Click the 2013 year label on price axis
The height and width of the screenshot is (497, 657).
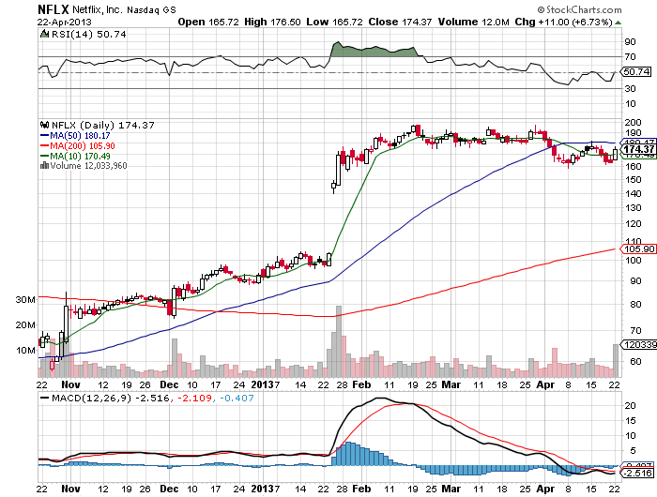click(x=263, y=384)
